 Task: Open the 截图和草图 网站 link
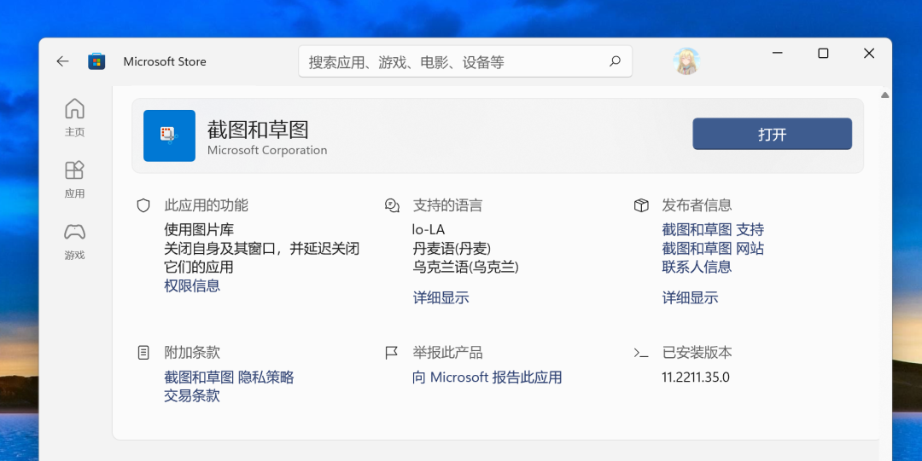(713, 249)
